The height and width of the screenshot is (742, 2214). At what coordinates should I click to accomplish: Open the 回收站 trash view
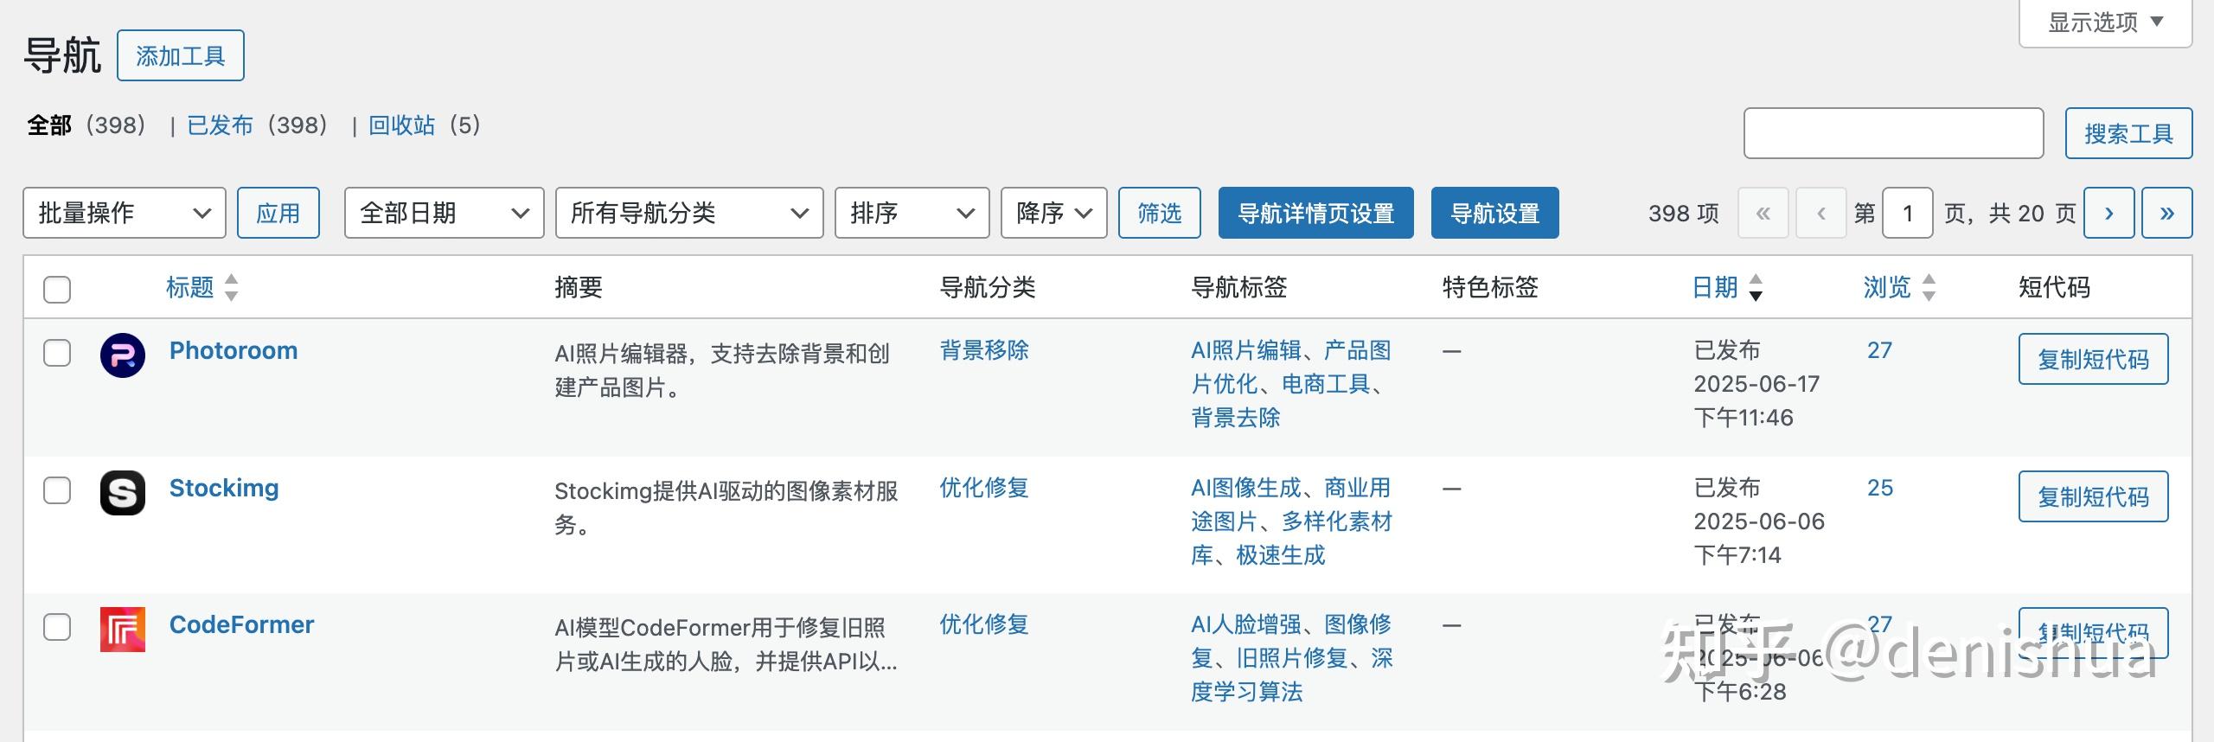[401, 125]
